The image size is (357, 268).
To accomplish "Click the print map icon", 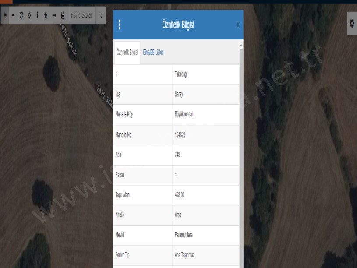I will click(62, 15).
